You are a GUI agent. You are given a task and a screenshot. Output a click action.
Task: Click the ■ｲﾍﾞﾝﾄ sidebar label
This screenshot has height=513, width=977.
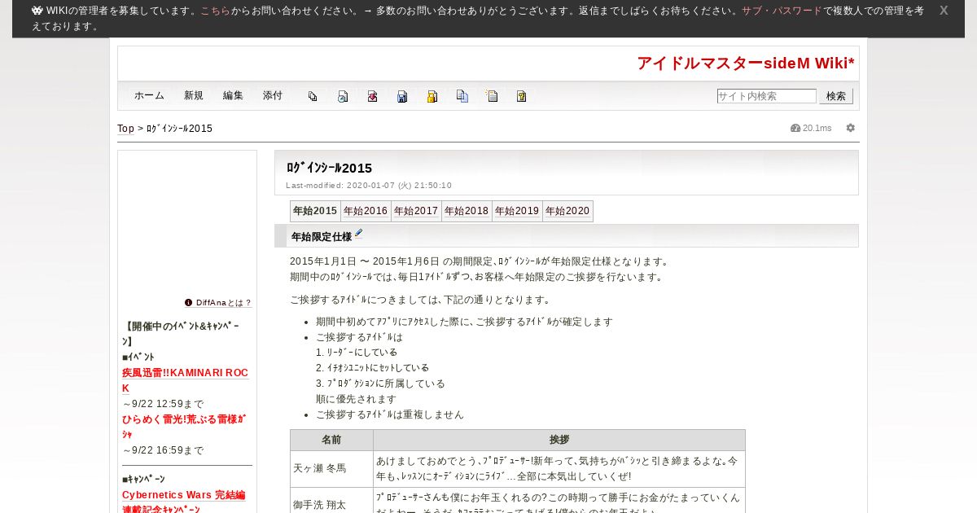(138, 357)
